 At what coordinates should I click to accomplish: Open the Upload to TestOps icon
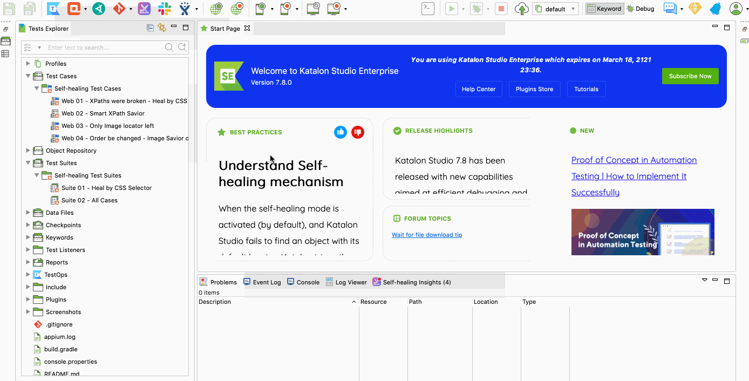click(x=521, y=9)
